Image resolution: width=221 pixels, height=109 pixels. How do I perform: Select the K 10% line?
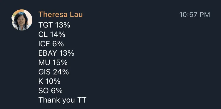tap(49, 81)
